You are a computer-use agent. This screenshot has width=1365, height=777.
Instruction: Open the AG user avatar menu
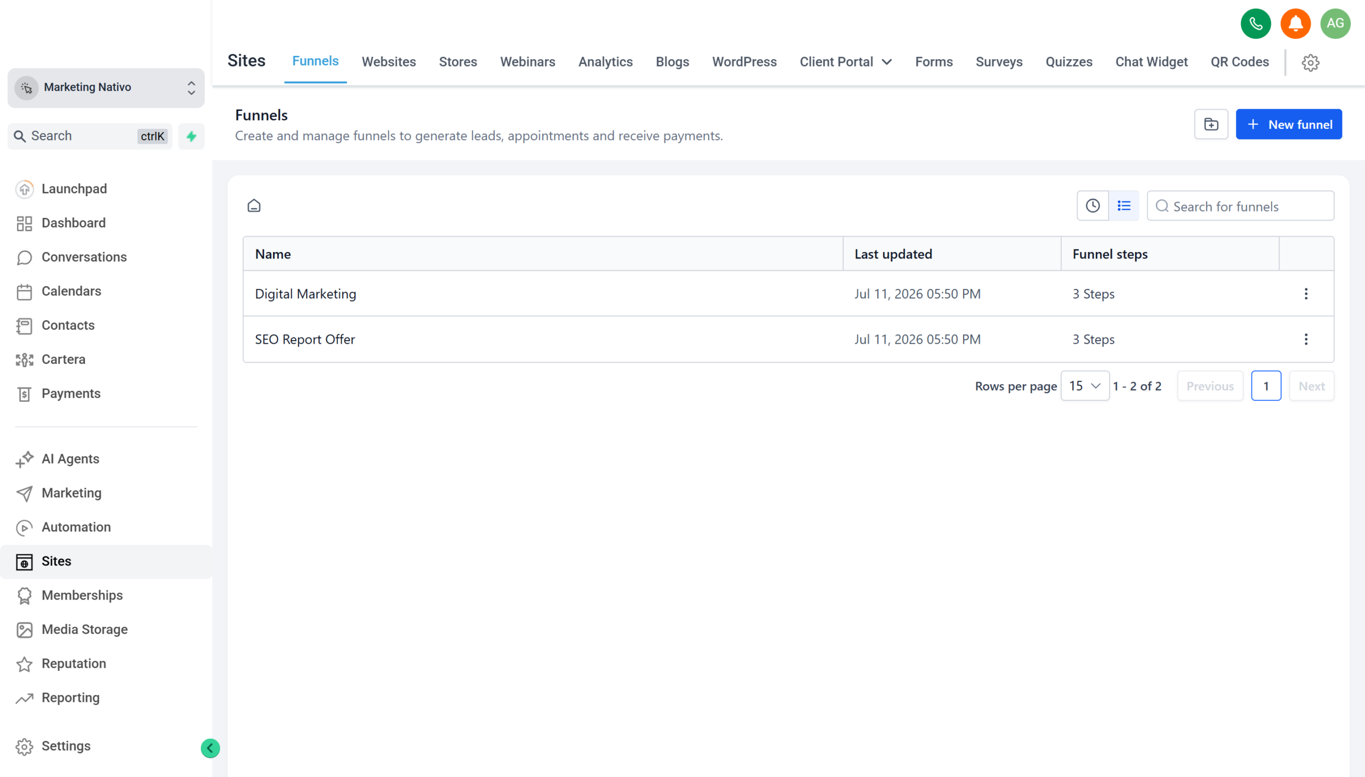pos(1335,23)
